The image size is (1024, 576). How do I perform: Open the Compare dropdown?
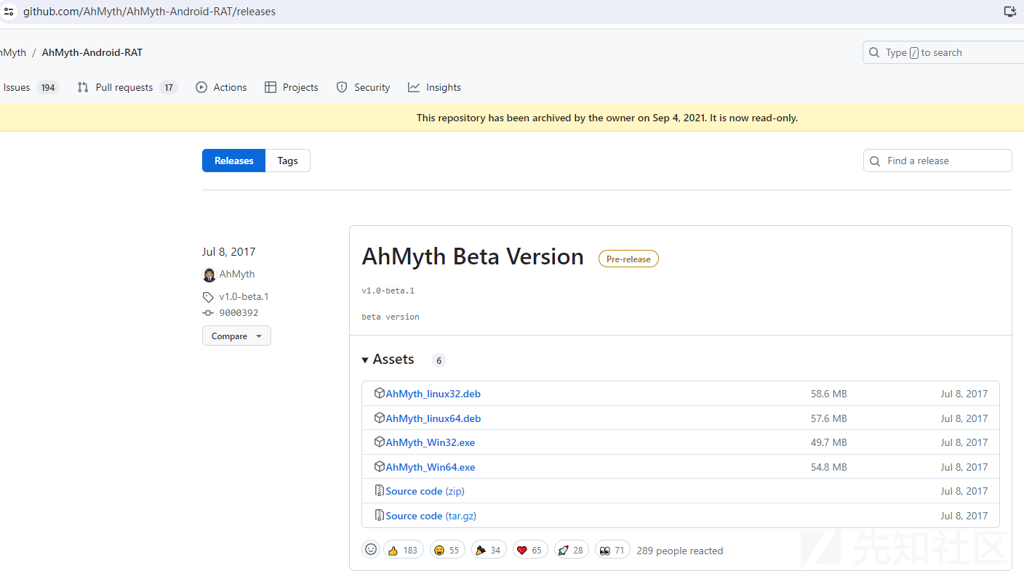236,336
